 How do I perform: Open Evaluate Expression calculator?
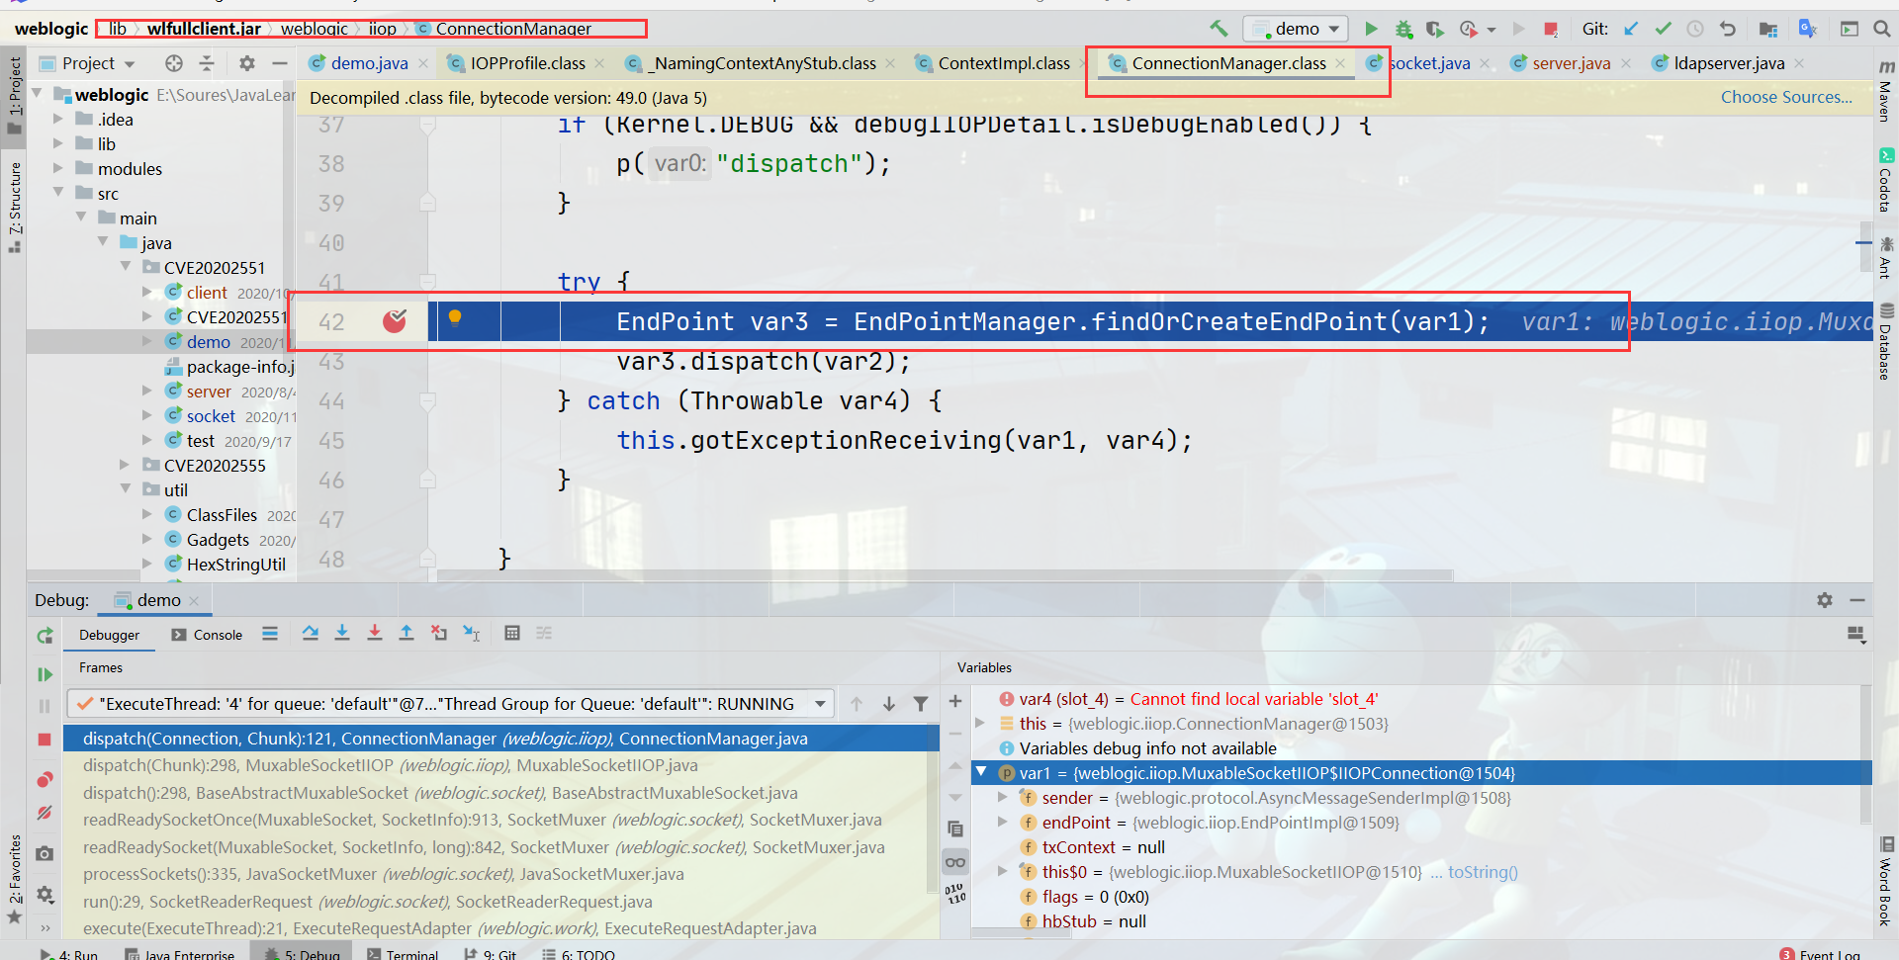pyautogui.click(x=512, y=633)
